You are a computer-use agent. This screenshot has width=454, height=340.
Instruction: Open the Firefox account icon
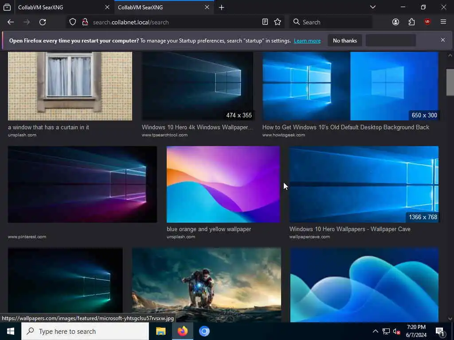pyautogui.click(x=395, y=22)
